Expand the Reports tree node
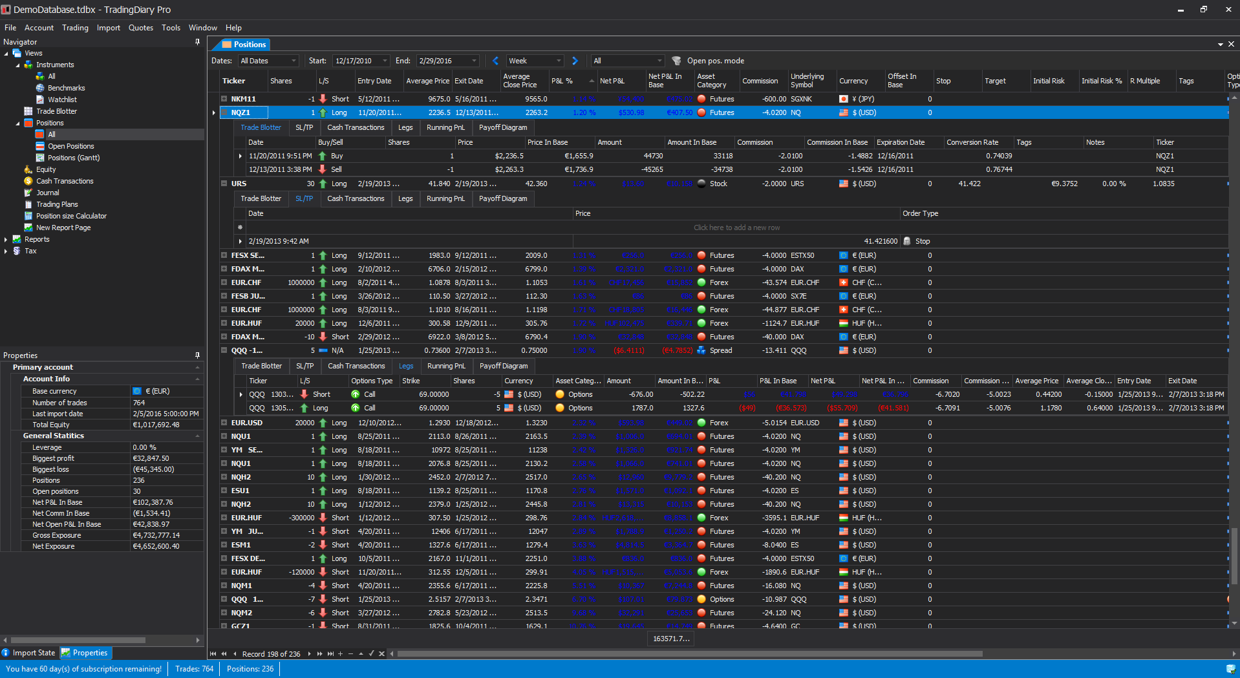1240x678 pixels. (6, 240)
